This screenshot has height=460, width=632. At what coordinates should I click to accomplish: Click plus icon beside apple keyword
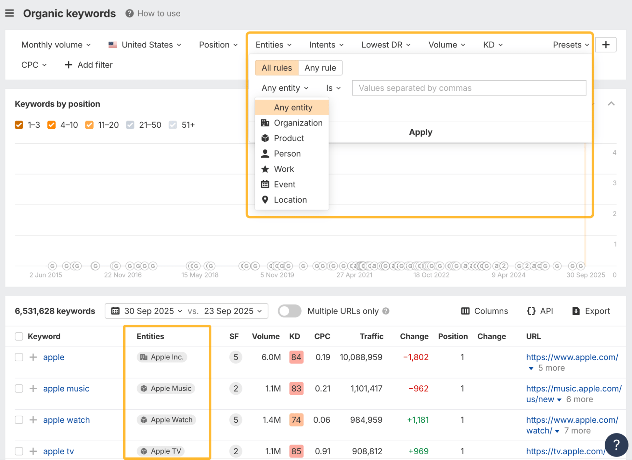[33, 357]
